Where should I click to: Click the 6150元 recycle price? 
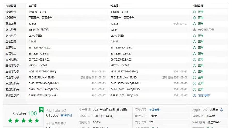(52, 115)
